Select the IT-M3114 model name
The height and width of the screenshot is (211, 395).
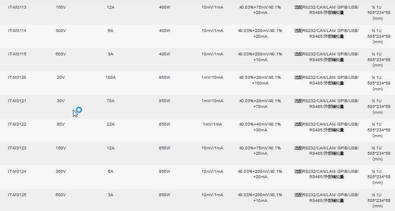click(17, 31)
